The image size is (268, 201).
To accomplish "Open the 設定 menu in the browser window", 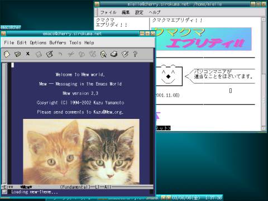I will coord(139,12).
